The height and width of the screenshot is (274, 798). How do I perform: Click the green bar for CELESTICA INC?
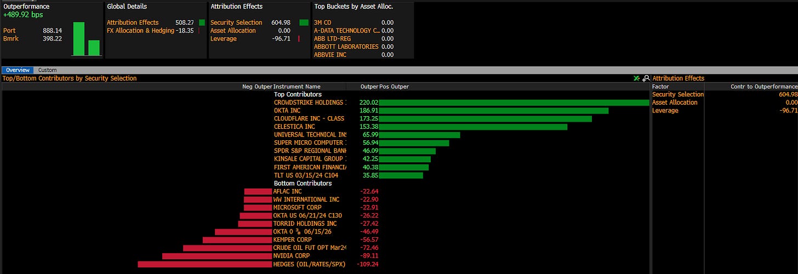coord(473,127)
